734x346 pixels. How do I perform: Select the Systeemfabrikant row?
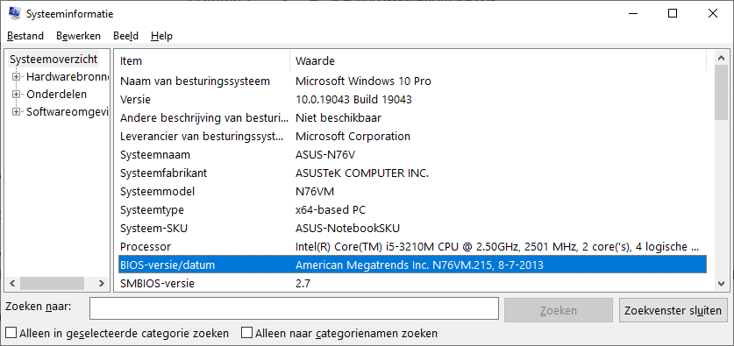point(412,173)
